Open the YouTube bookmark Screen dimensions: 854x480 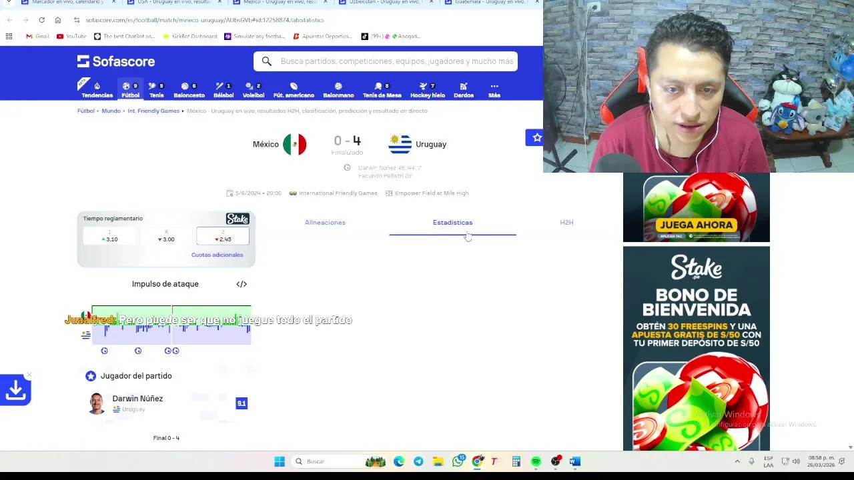[x=71, y=36]
